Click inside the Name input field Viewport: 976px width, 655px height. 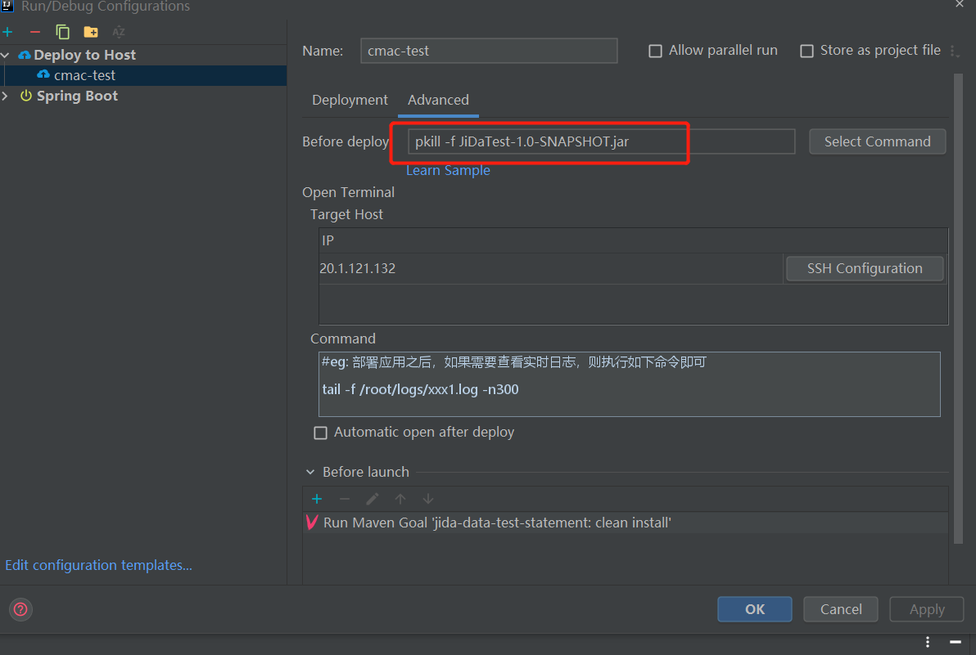489,50
